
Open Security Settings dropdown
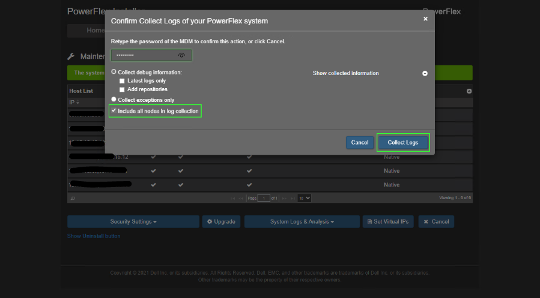[x=133, y=222]
